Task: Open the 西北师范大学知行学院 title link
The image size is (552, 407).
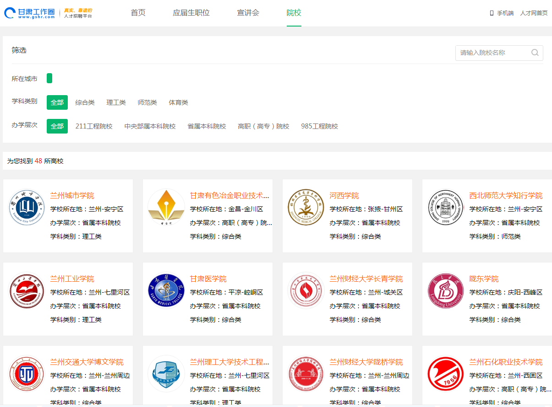Action: tap(506, 196)
